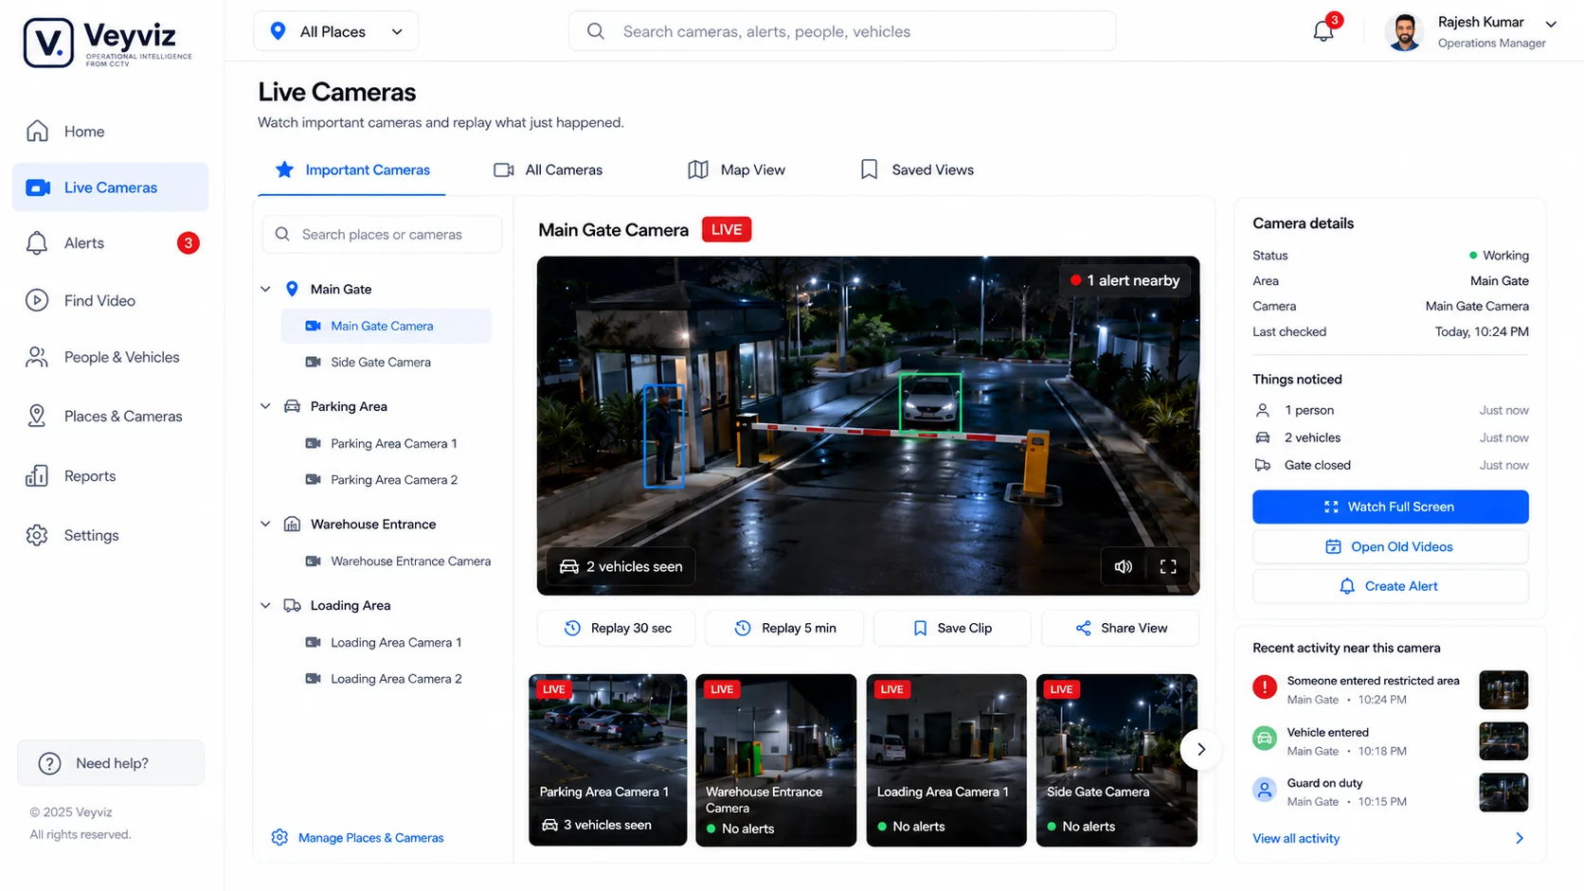Click the Parking Area car icon in the tree

point(292,406)
